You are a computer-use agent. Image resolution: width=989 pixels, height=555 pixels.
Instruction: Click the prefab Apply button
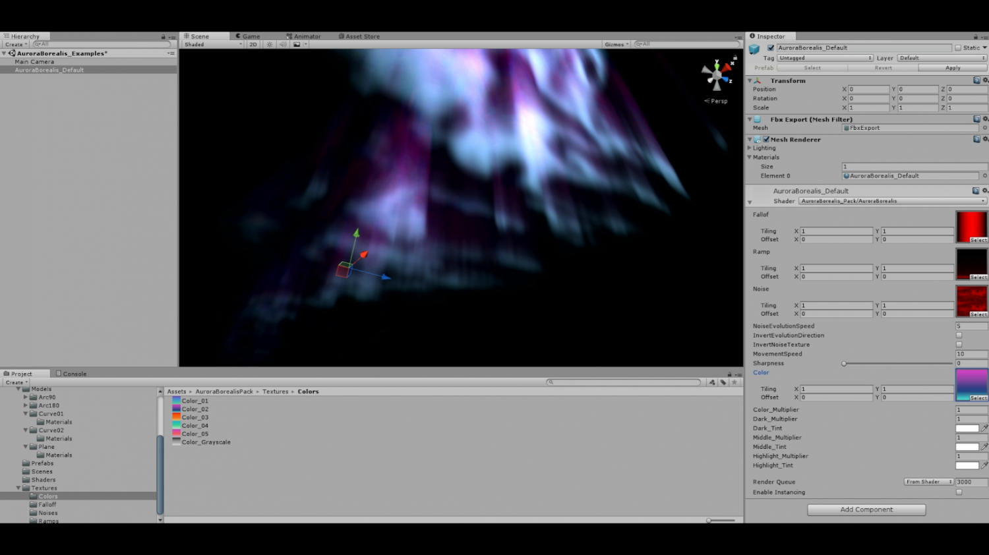click(x=953, y=68)
